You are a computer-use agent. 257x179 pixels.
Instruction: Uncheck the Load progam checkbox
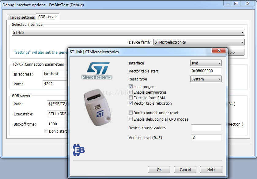(x=130, y=87)
